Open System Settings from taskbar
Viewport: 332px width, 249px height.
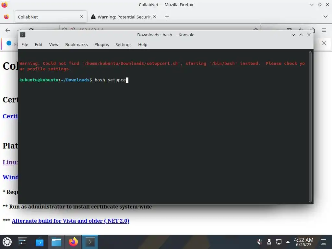click(22, 242)
